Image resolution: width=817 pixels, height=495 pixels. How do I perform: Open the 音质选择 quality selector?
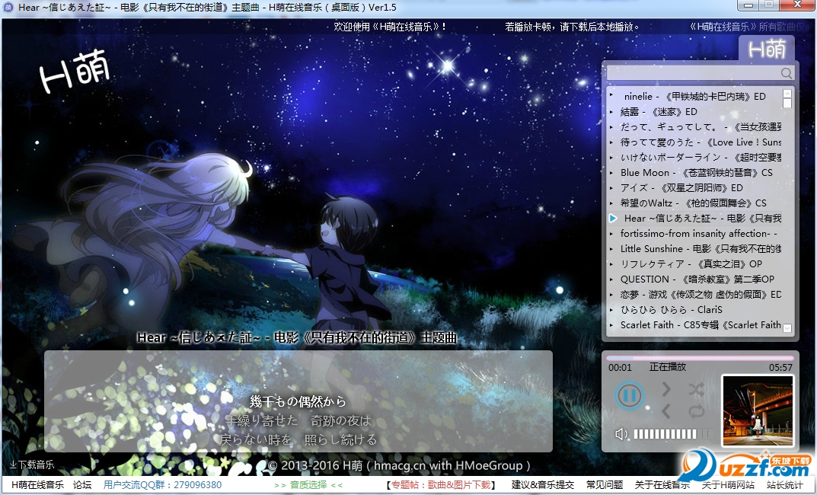308,485
